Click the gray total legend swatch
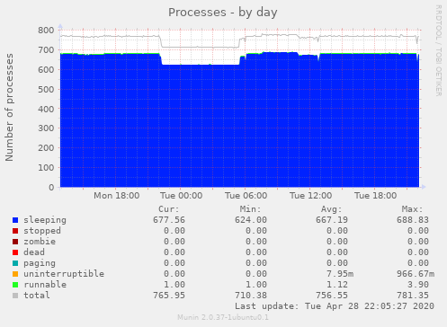This screenshot has width=447, height=327. (15, 296)
